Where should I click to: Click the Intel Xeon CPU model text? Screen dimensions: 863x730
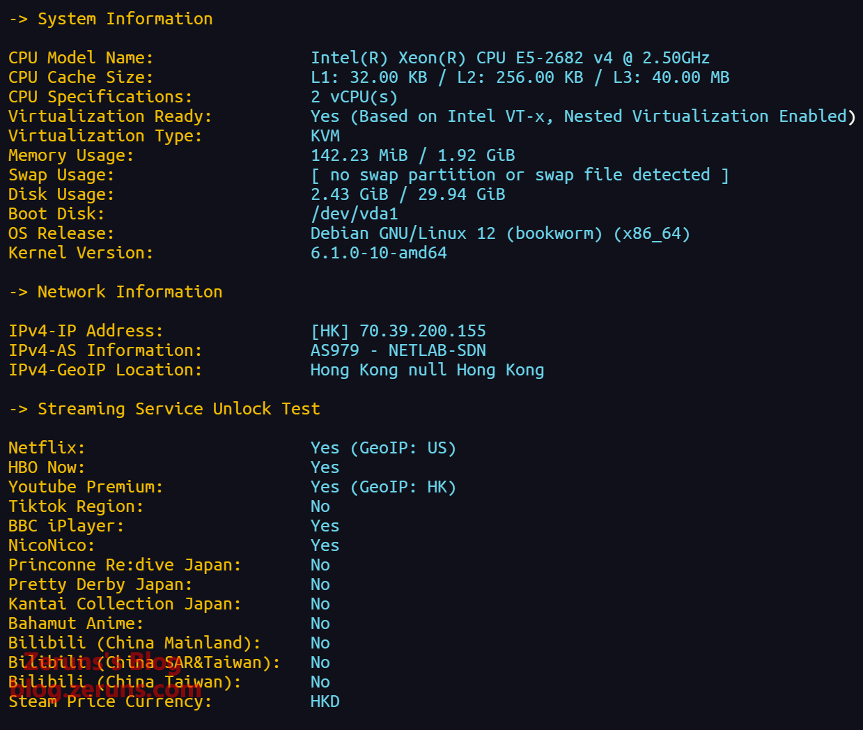(509, 58)
